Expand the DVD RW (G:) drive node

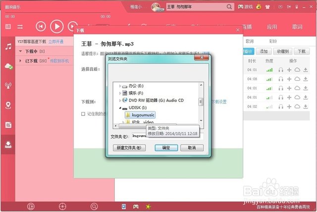[x=120, y=100]
